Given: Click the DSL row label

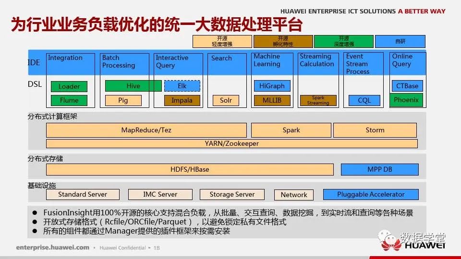Looking at the screenshot, I should 35,84.
